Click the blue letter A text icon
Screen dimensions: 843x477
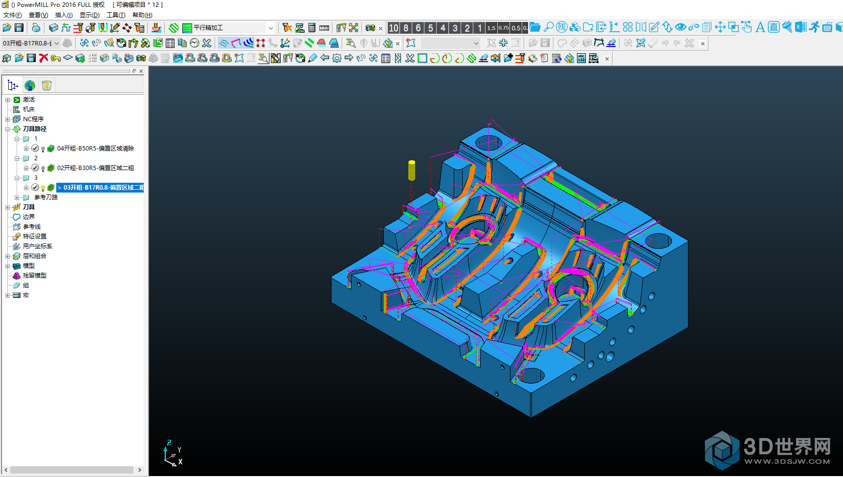(x=760, y=27)
